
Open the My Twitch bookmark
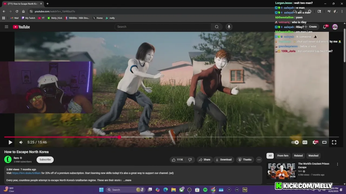pyautogui.click(x=28, y=18)
